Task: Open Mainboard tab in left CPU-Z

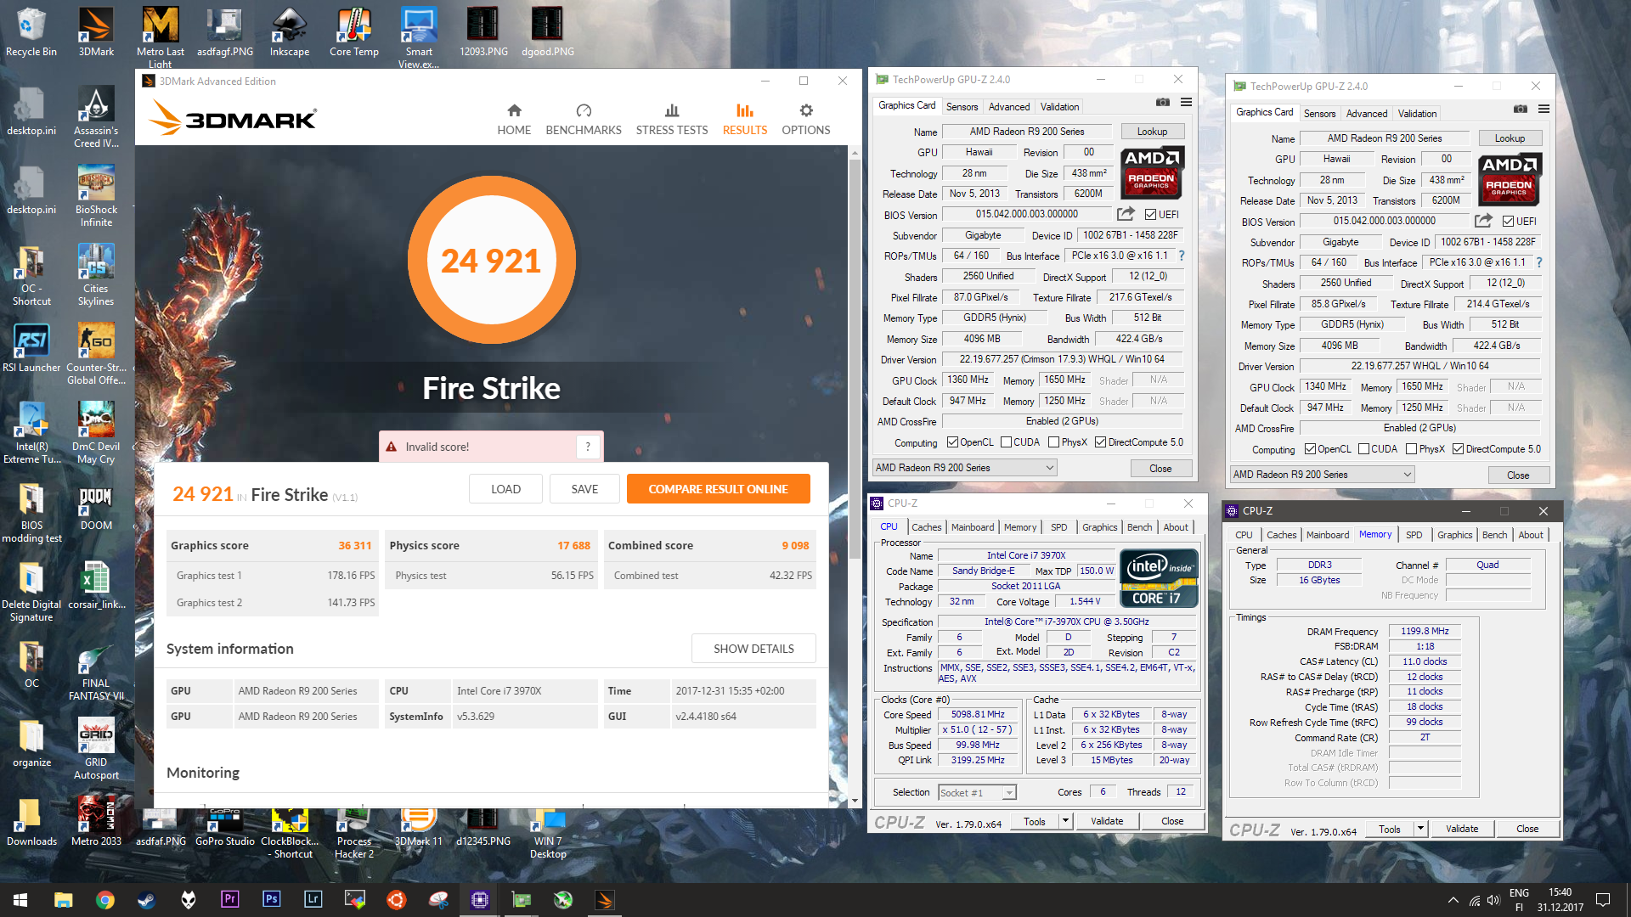Action: pyautogui.click(x=973, y=527)
